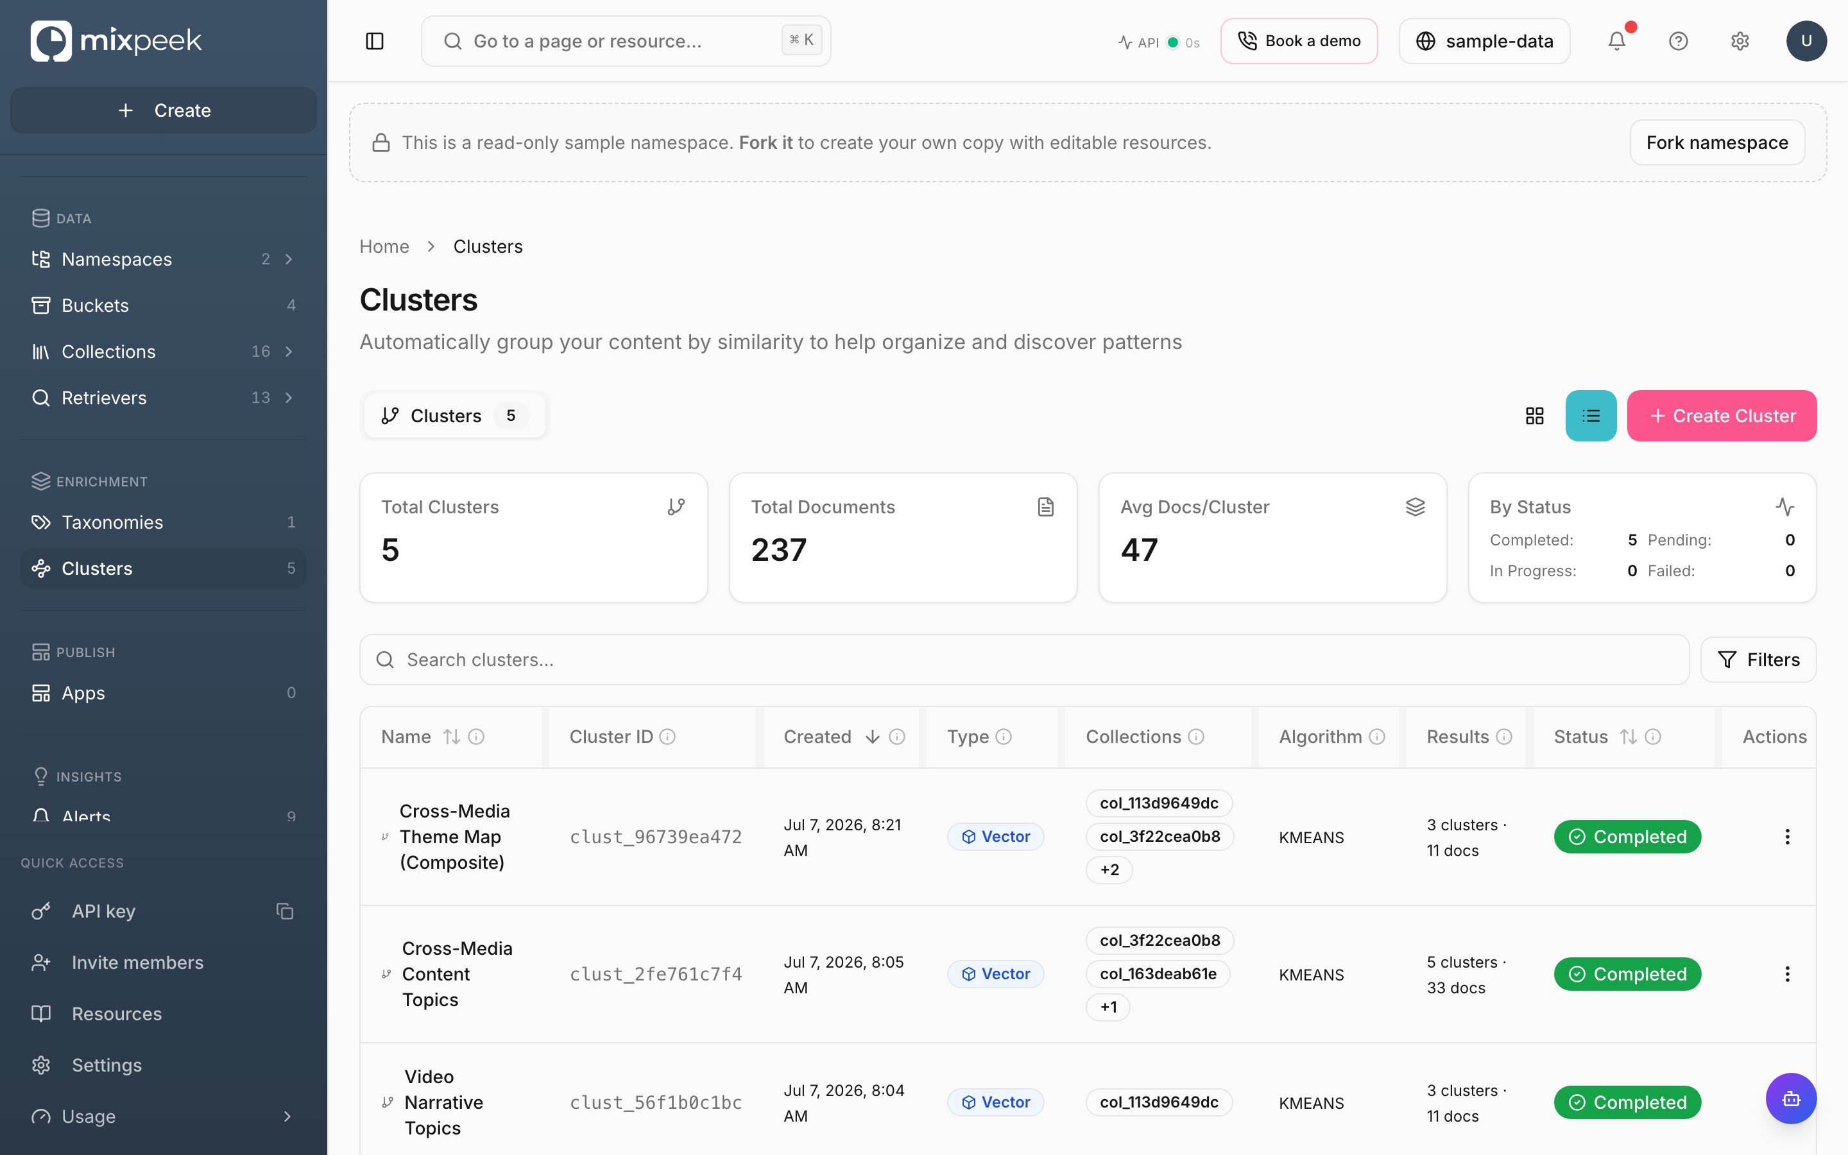Show info for Created column
The height and width of the screenshot is (1155, 1848).
click(896, 737)
